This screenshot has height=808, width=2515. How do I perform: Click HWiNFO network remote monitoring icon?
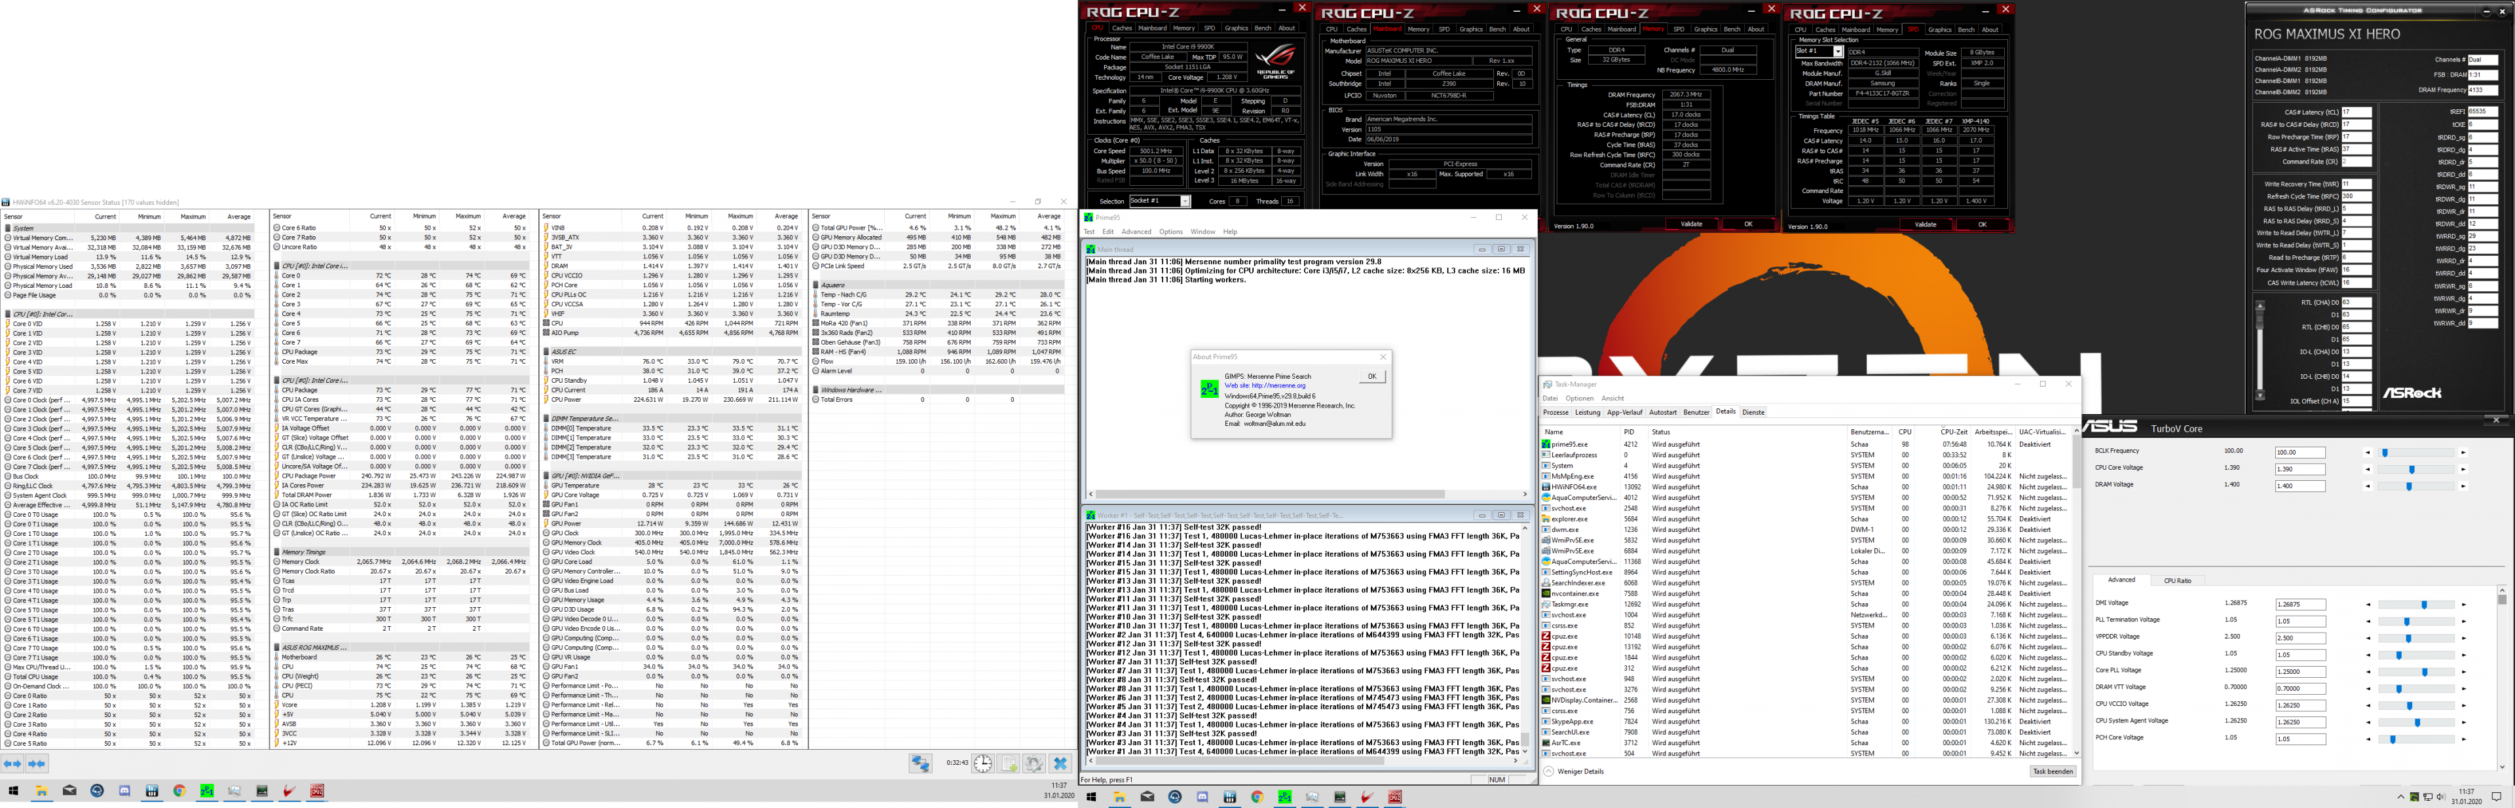click(x=920, y=764)
